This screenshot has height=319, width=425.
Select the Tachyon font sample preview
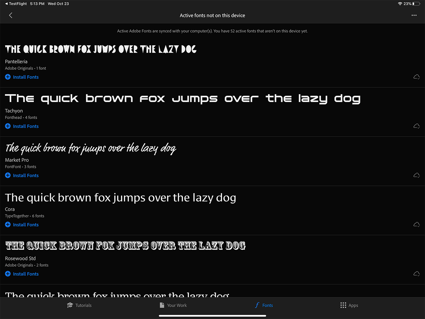coord(183,99)
